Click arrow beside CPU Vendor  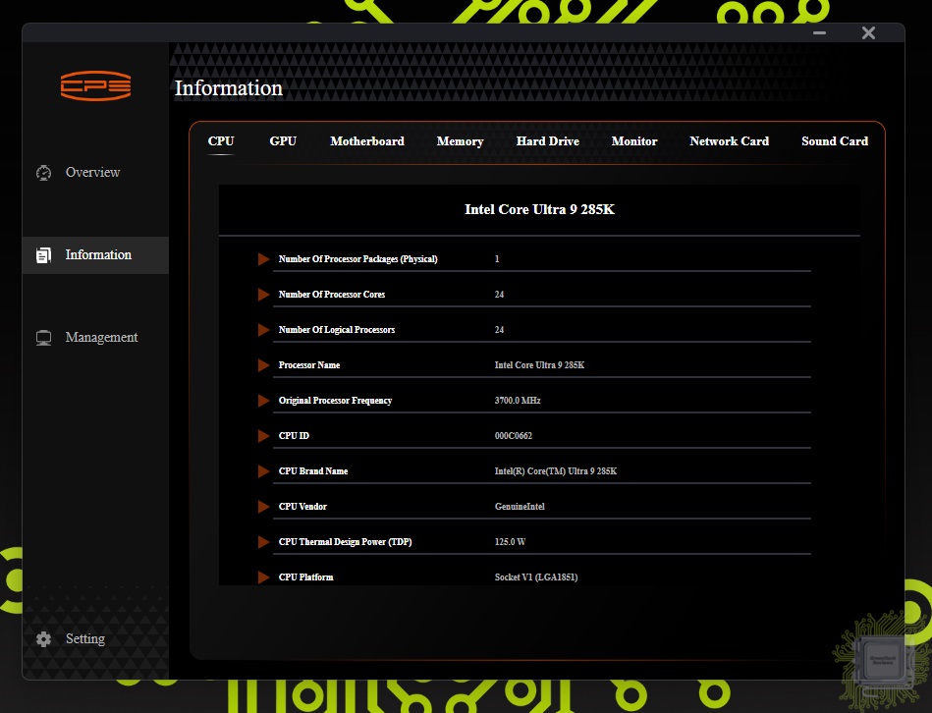click(x=263, y=507)
